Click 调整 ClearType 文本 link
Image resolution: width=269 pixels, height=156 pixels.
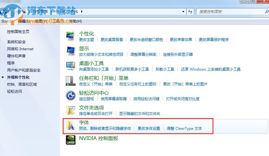pos(184,129)
